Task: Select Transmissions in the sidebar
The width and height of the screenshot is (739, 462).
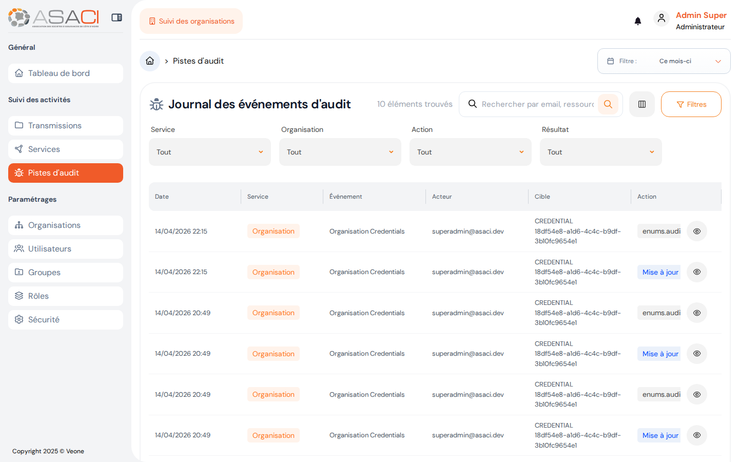Action: (x=65, y=125)
